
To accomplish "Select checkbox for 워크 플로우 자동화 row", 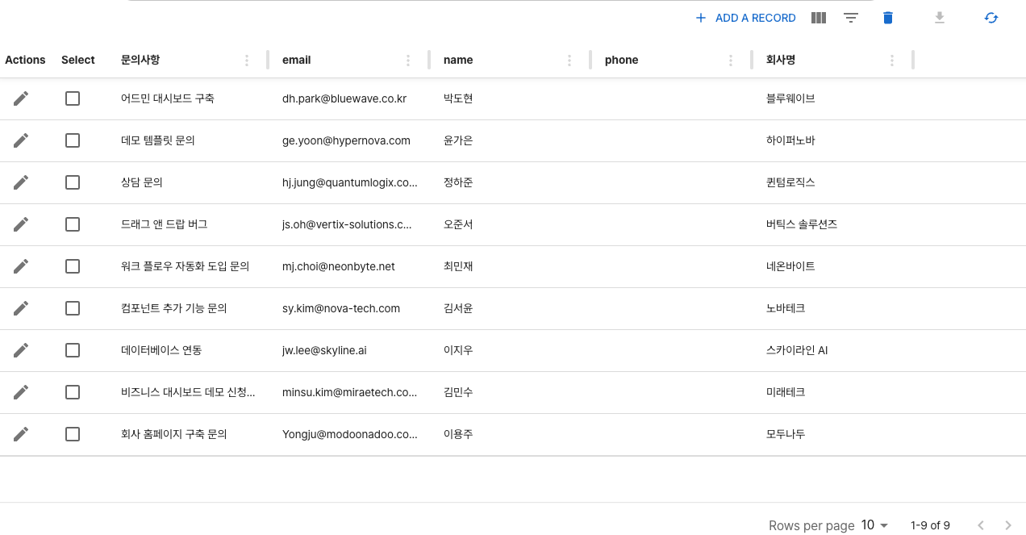I will pos(73,266).
